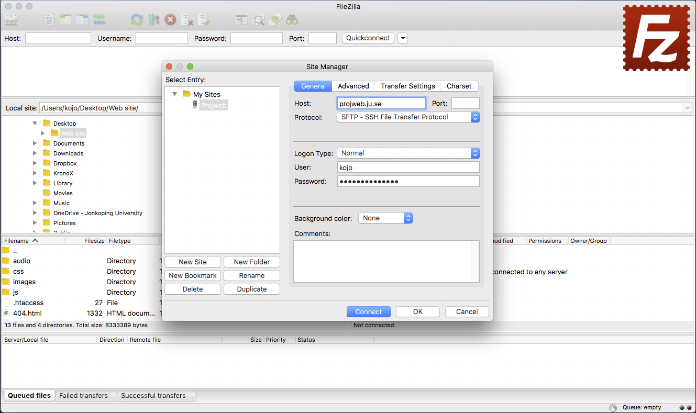
Task: Switch to the General tab
Action: [x=313, y=86]
